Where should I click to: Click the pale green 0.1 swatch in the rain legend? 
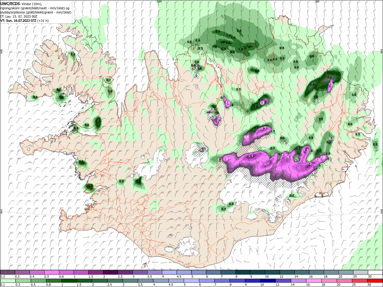pyautogui.click(x=8, y=281)
